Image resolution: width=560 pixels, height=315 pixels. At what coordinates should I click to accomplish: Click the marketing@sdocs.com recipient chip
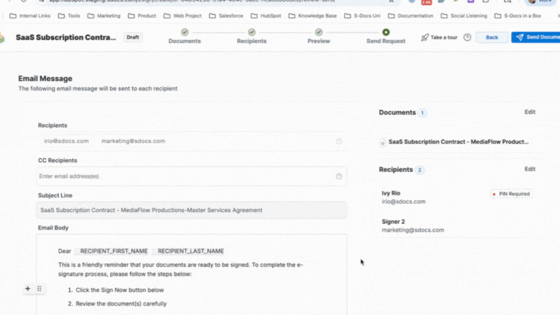pyautogui.click(x=133, y=141)
